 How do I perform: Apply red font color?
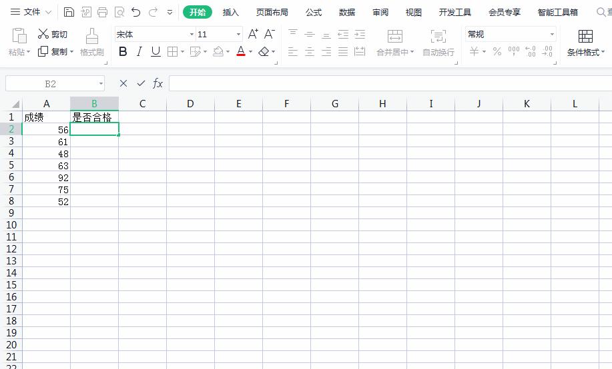(x=241, y=51)
